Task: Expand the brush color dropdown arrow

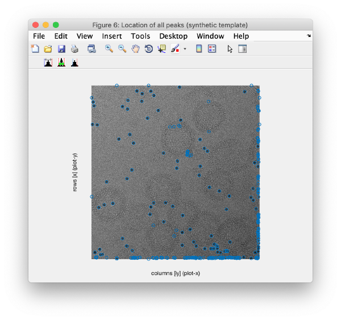Action: click(185, 49)
